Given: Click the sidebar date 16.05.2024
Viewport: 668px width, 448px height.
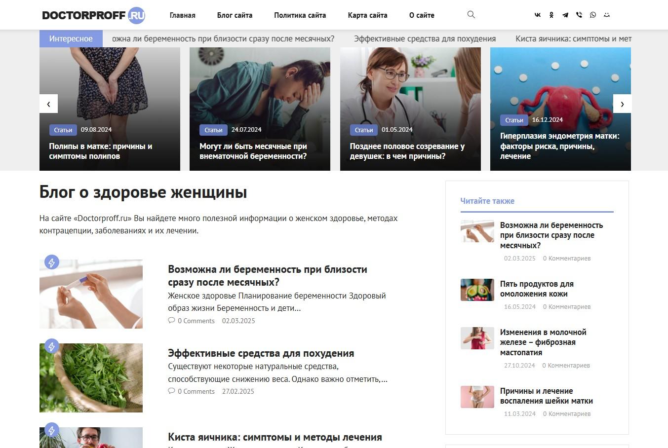Looking at the screenshot, I should tap(520, 307).
